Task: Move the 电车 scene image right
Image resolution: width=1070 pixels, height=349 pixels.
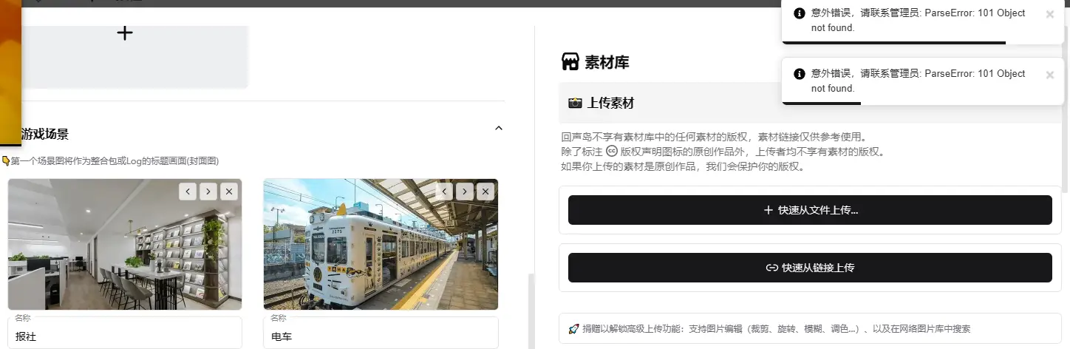Action: (465, 192)
